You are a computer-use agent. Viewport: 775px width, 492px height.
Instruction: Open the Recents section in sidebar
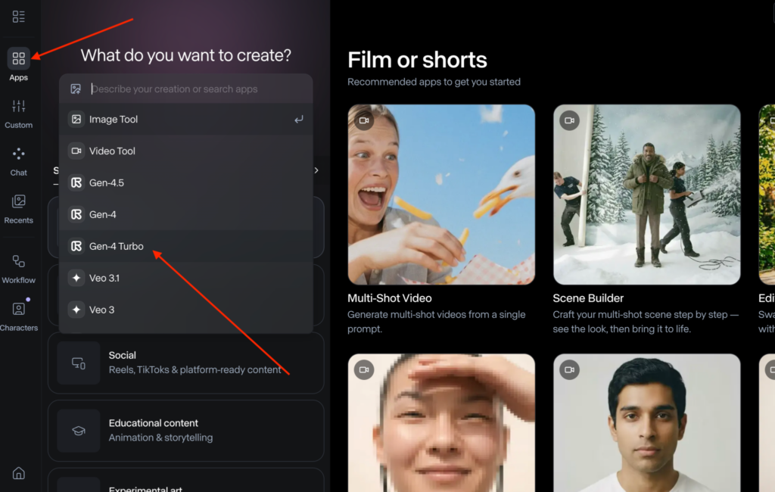pos(19,209)
